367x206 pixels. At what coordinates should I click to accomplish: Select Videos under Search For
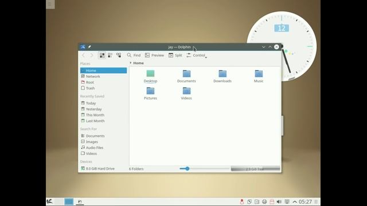coord(103,153)
